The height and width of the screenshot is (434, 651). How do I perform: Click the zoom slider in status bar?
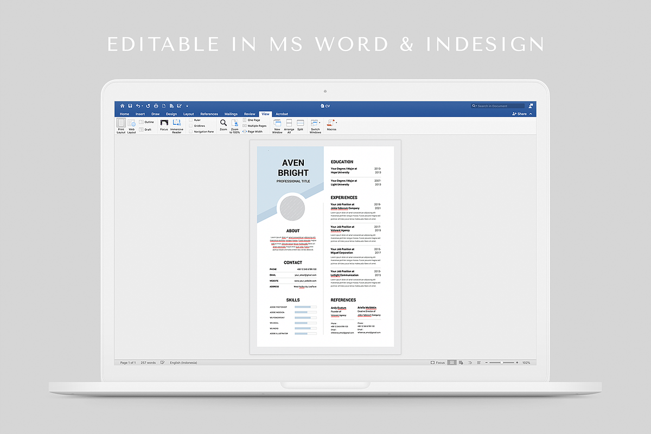pos(502,362)
